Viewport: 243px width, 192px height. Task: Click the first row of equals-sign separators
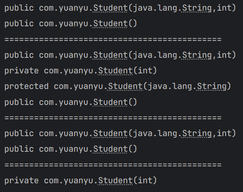pos(113,40)
